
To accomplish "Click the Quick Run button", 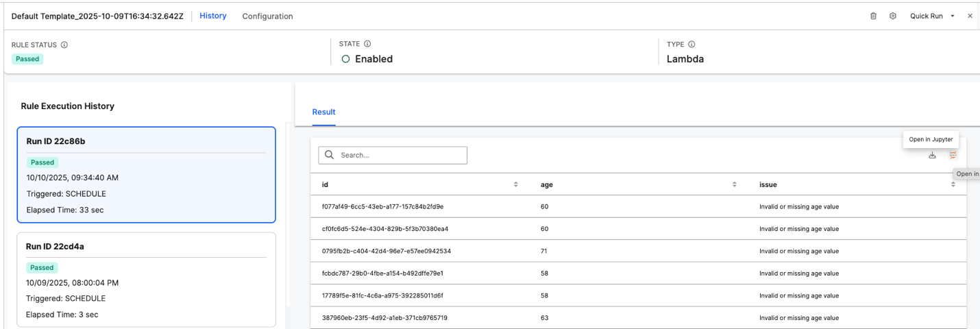I will (927, 16).
